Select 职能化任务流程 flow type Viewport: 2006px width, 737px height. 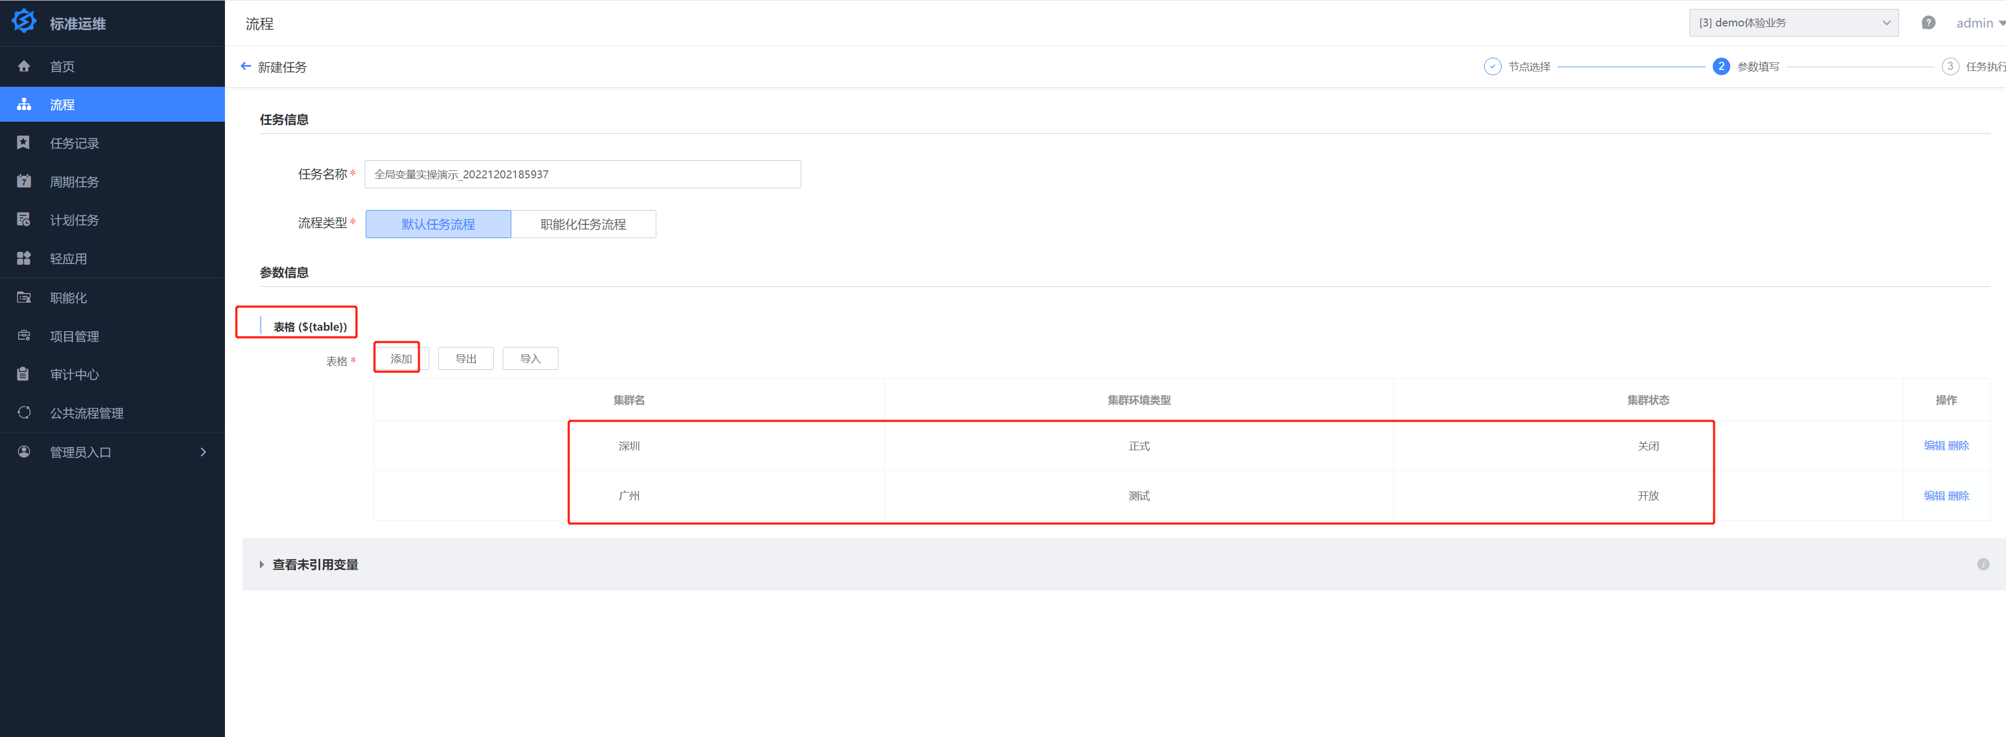tap(583, 224)
